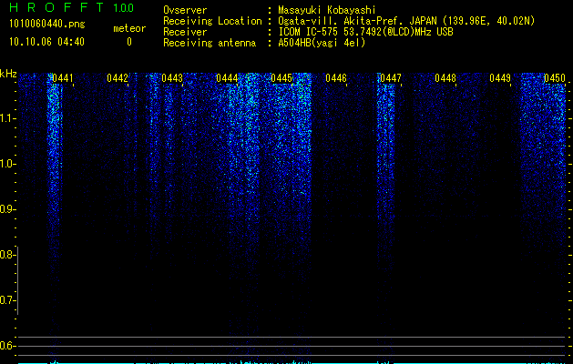Image resolution: width=573 pixels, height=364 pixels.
Task: Click the meteor label
Action: [x=129, y=28]
